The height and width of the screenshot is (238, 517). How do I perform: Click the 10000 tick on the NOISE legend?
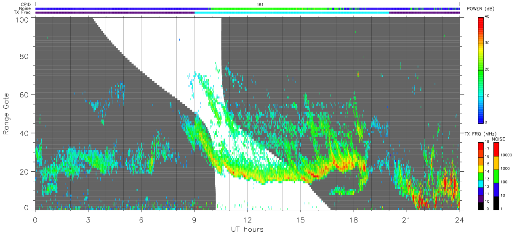(506, 155)
